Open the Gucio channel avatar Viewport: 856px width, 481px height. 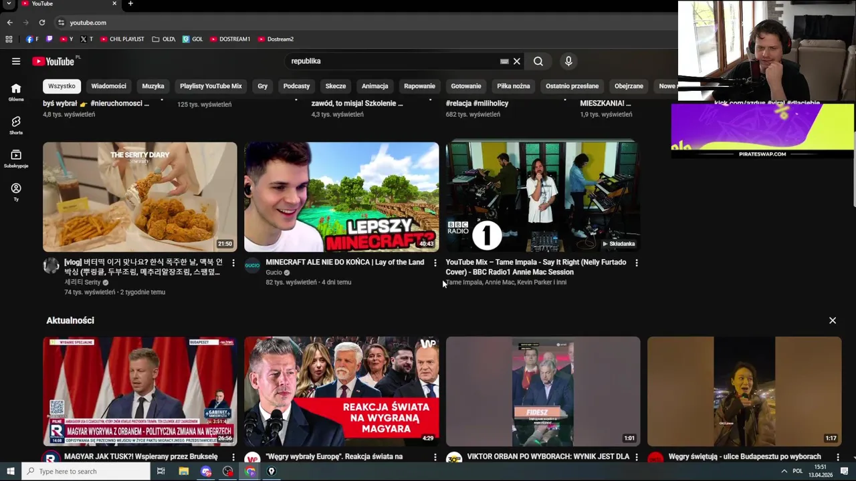pyautogui.click(x=252, y=265)
